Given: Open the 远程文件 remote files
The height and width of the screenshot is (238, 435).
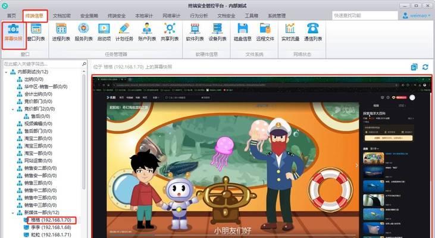Looking at the screenshot, I should coord(265,33).
